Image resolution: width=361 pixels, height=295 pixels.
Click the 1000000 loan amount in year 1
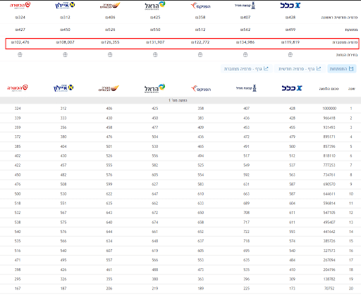(329, 108)
